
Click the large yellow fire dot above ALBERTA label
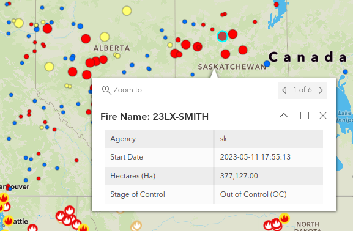click(105, 37)
